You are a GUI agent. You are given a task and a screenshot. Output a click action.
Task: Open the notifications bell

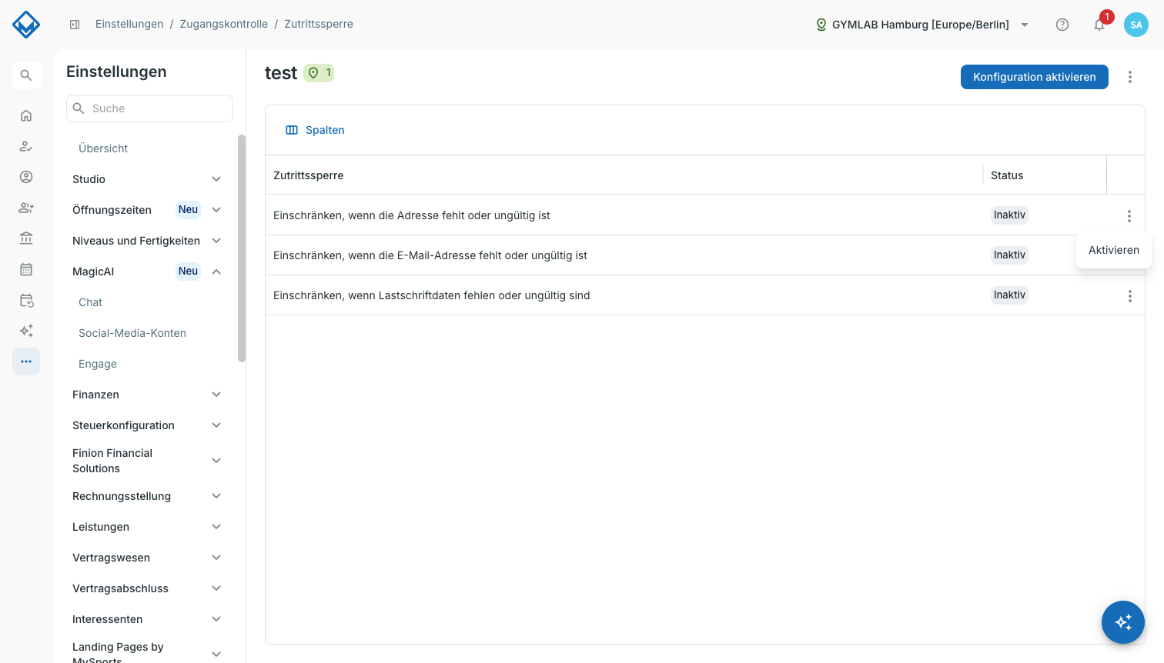[x=1099, y=25]
